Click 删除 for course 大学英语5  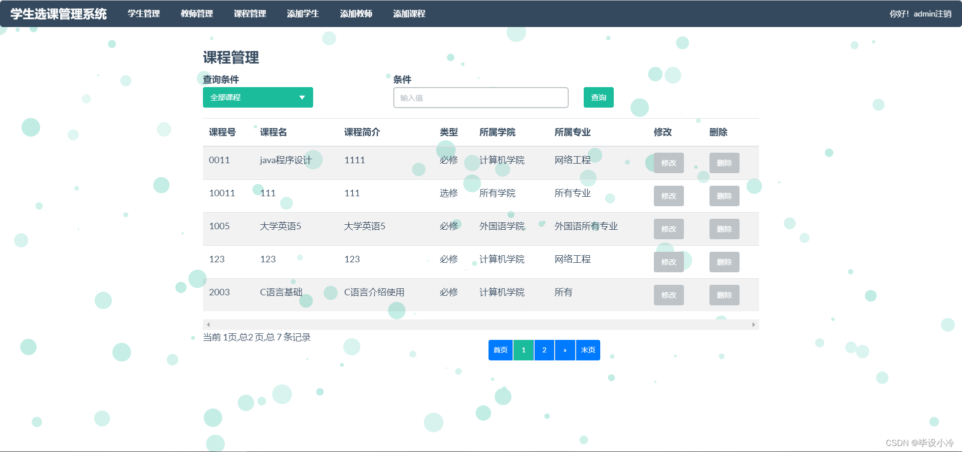pyautogui.click(x=724, y=229)
